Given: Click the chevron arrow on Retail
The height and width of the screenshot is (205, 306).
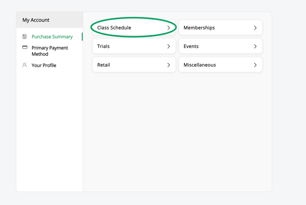Looking at the screenshot, I should pos(169,65).
